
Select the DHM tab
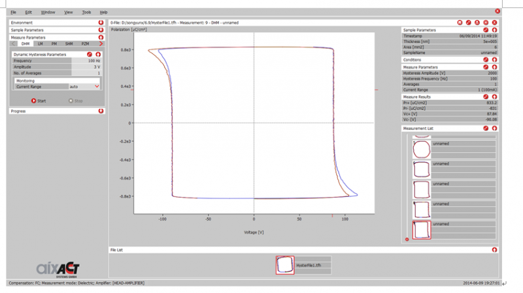[x=25, y=44]
